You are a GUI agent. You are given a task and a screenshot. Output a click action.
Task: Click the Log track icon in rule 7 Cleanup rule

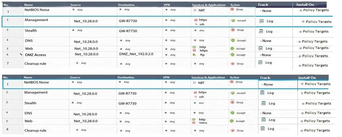(x=260, y=62)
